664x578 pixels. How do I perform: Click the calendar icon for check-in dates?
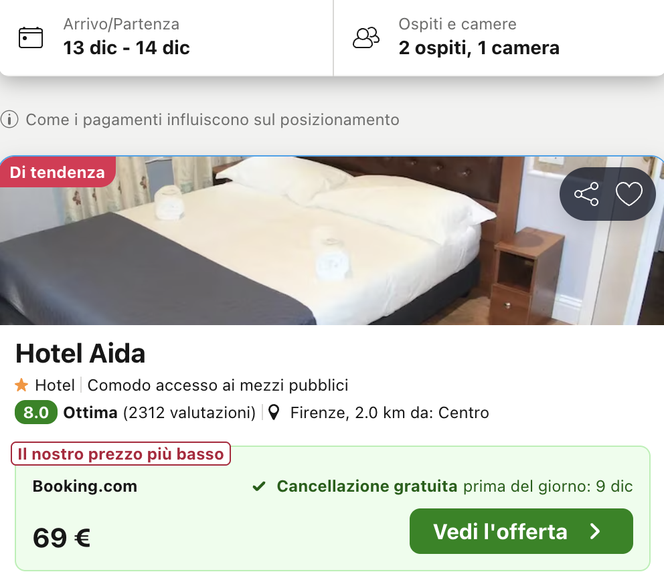(30, 37)
